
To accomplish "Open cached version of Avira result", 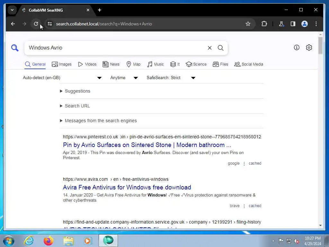I will point(255,206).
